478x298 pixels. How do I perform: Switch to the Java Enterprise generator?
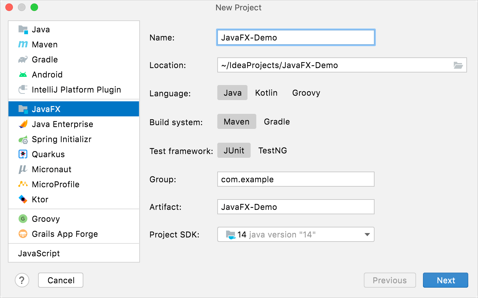coord(62,124)
